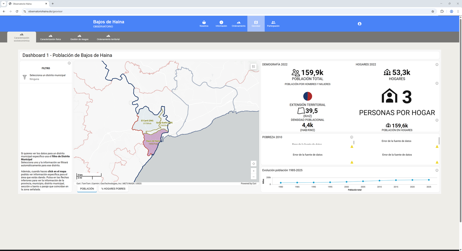Open the Participación section
This screenshot has height=251, width=462.
click(x=273, y=24)
